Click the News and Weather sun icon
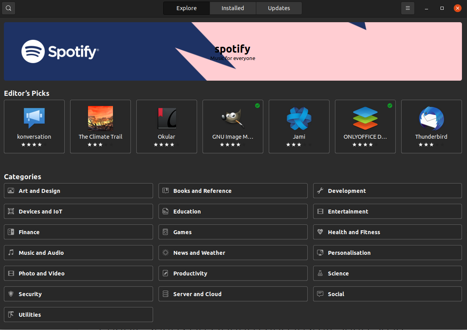467x330 pixels. (166, 252)
